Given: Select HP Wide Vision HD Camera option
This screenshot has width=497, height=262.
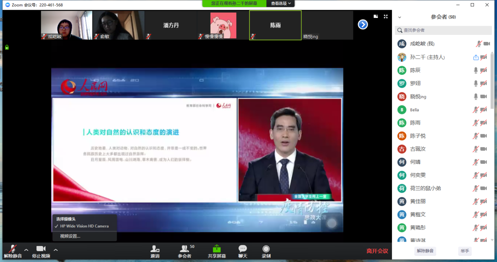Looking at the screenshot, I should (x=84, y=226).
